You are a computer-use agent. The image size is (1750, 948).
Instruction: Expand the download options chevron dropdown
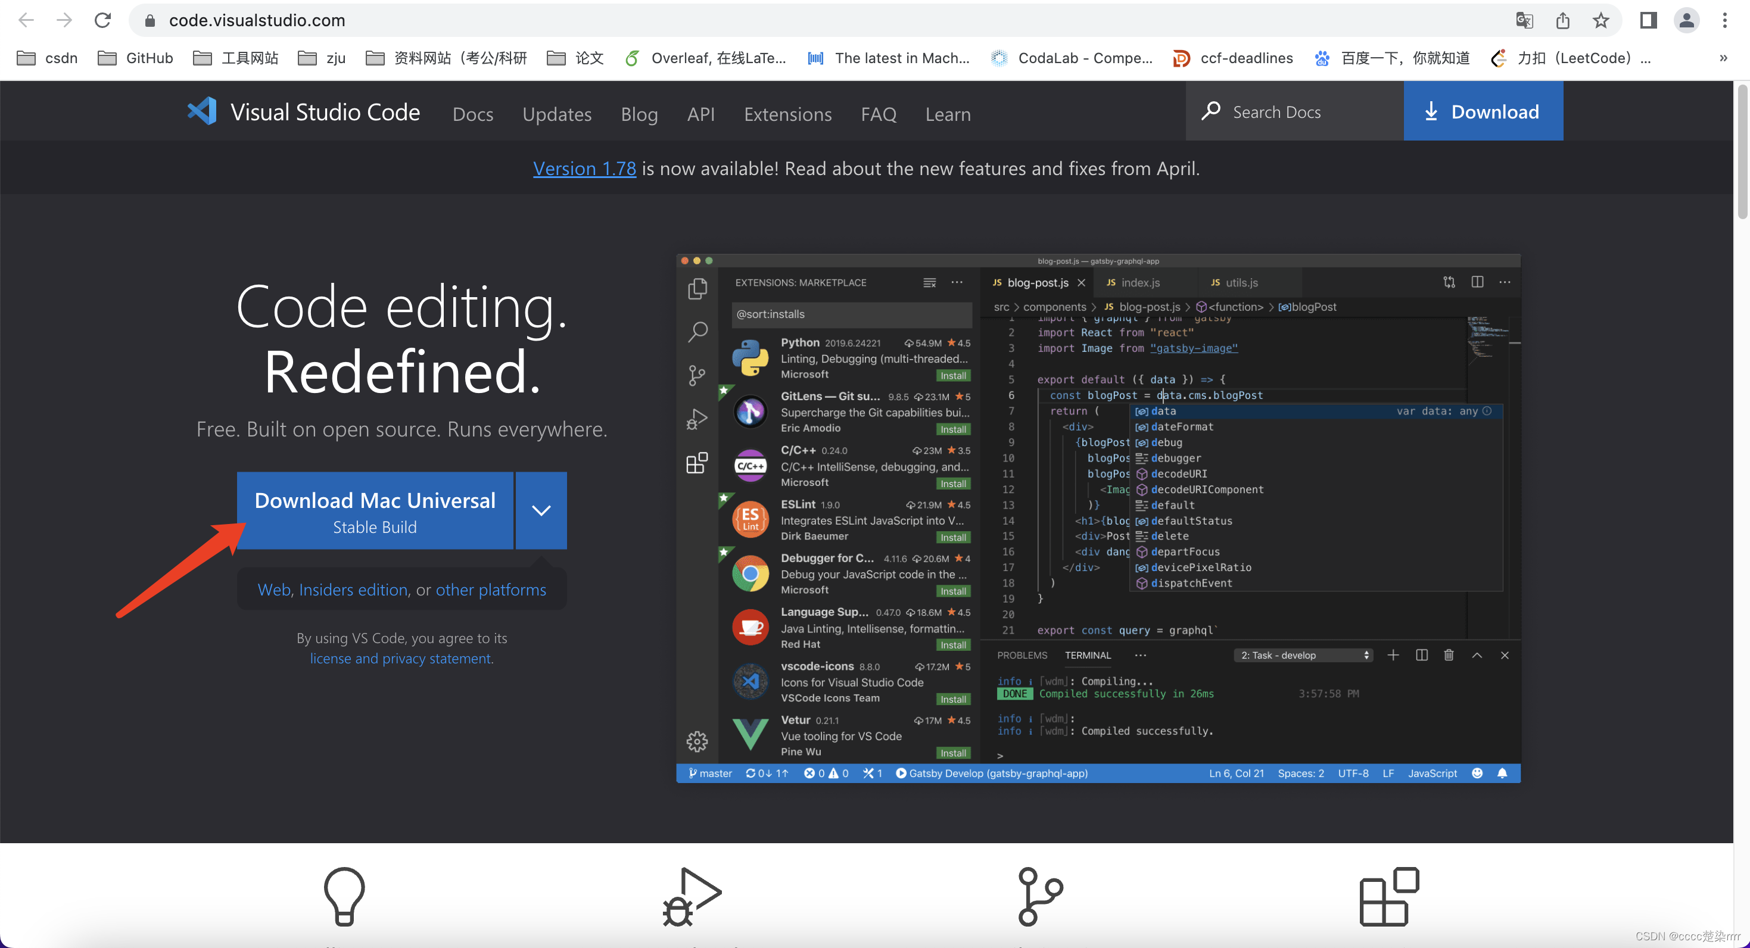pyautogui.click(x=541, y=511)
